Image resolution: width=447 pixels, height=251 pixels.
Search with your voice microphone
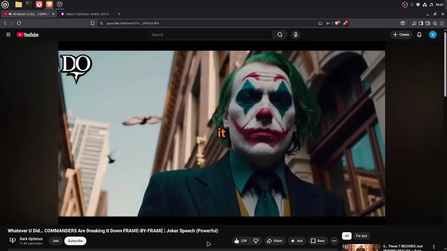[296, 35]
